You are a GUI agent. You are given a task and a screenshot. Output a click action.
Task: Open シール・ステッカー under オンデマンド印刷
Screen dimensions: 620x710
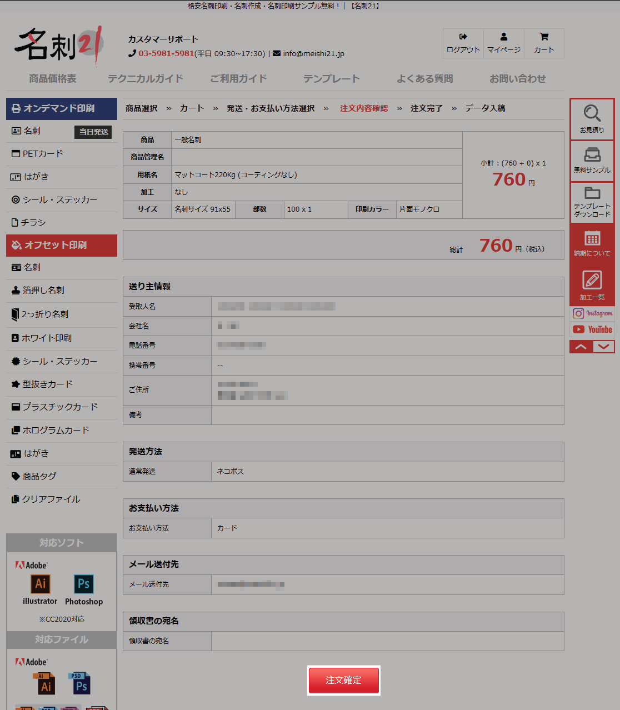[x=62, y=200]
